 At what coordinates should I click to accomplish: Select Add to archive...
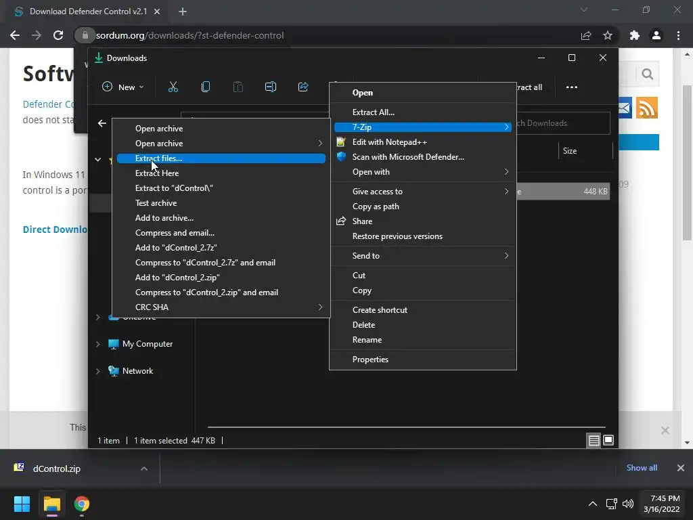(221, 218)
